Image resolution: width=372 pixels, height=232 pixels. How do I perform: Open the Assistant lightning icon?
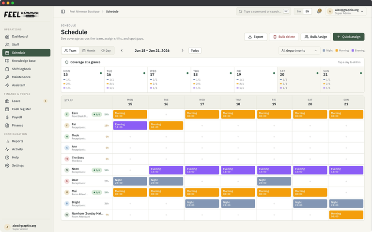point(7,85)
